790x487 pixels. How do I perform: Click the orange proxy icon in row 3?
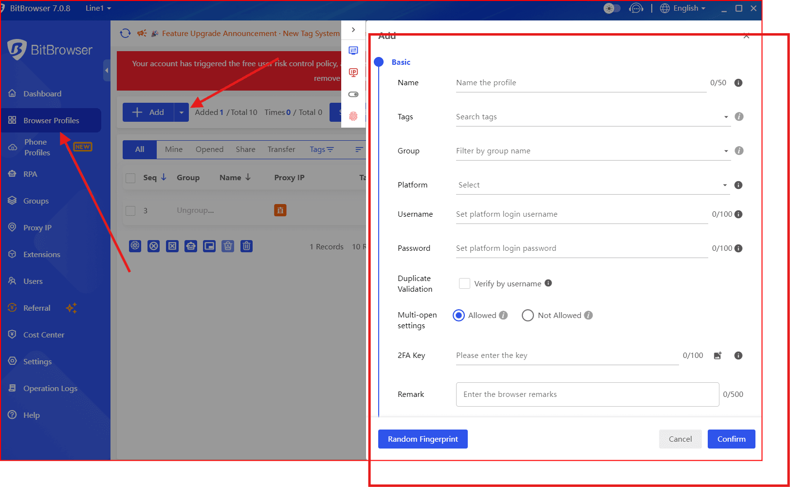(280, 210)
